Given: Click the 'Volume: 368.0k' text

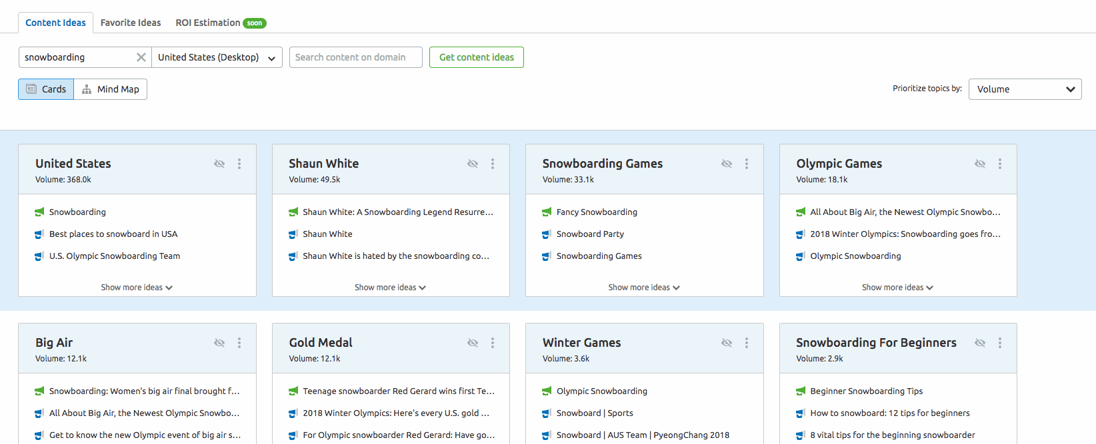Looking at the screenshot, I should tap(63, 180).
